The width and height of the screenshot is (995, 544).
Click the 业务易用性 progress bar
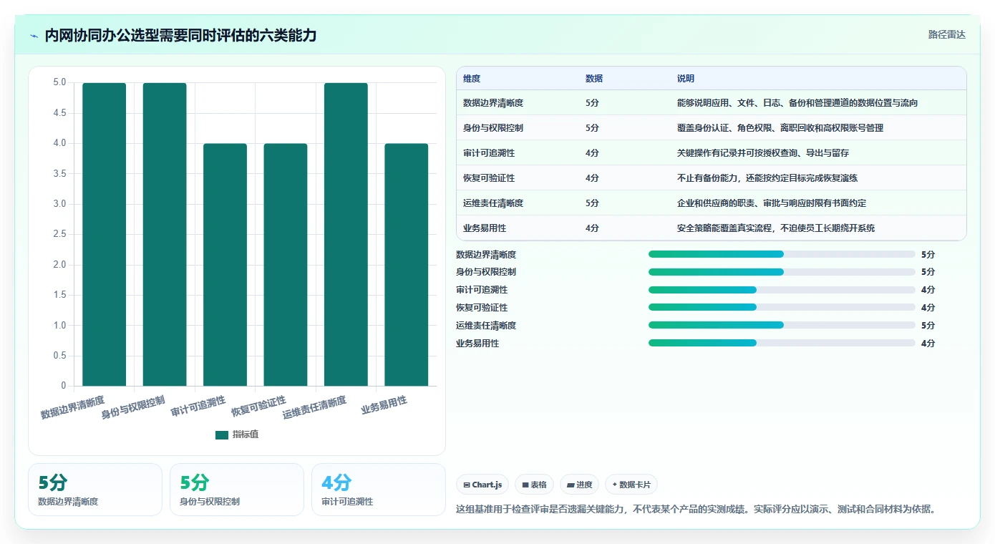782,343
